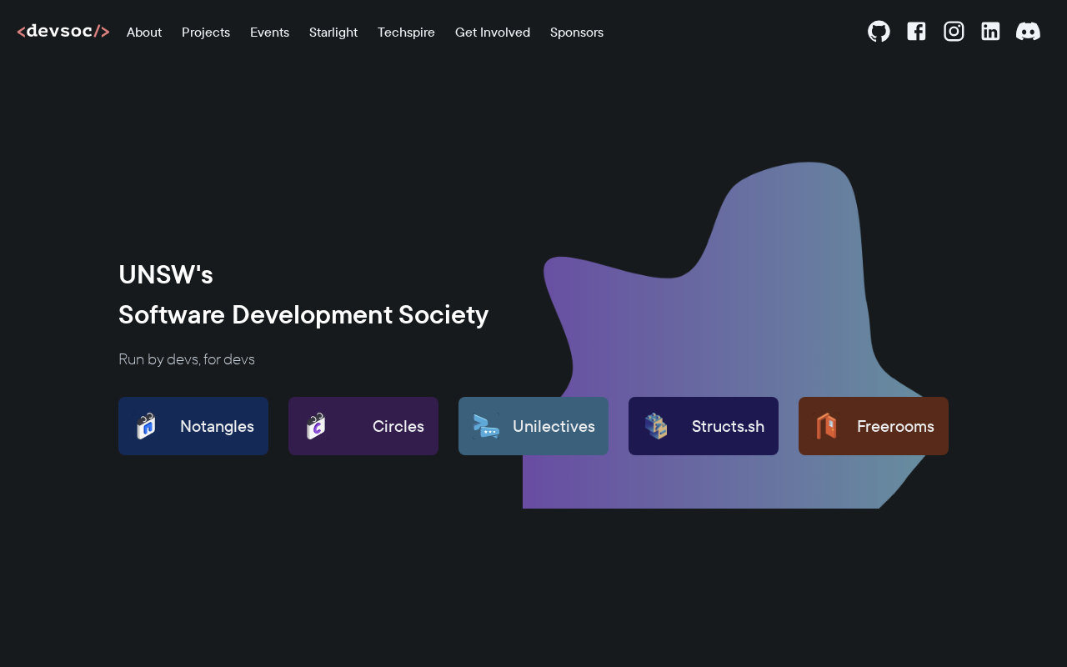This screenshot has width=1067, height=667.
Task: Open the Techspire nav link
Action: pos(406,33)
